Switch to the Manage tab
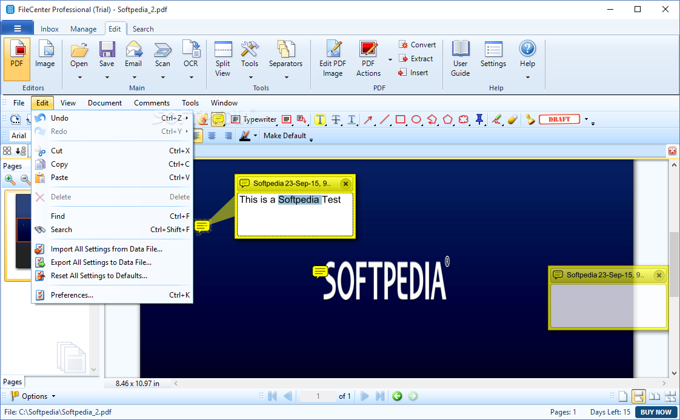 [83, 29]
